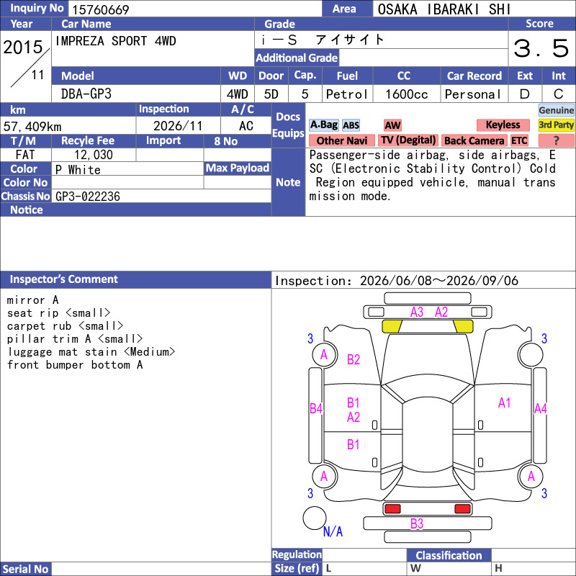
Task: Click inspection value 2026/11
Action: point(178,126)
